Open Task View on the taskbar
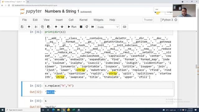 (x=48, y=110)
